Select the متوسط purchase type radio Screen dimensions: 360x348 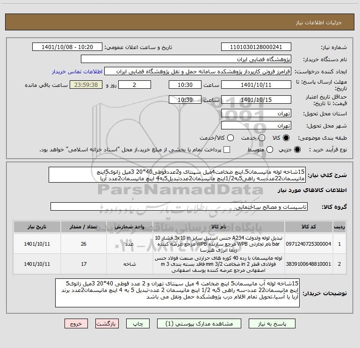click(270, 149)
